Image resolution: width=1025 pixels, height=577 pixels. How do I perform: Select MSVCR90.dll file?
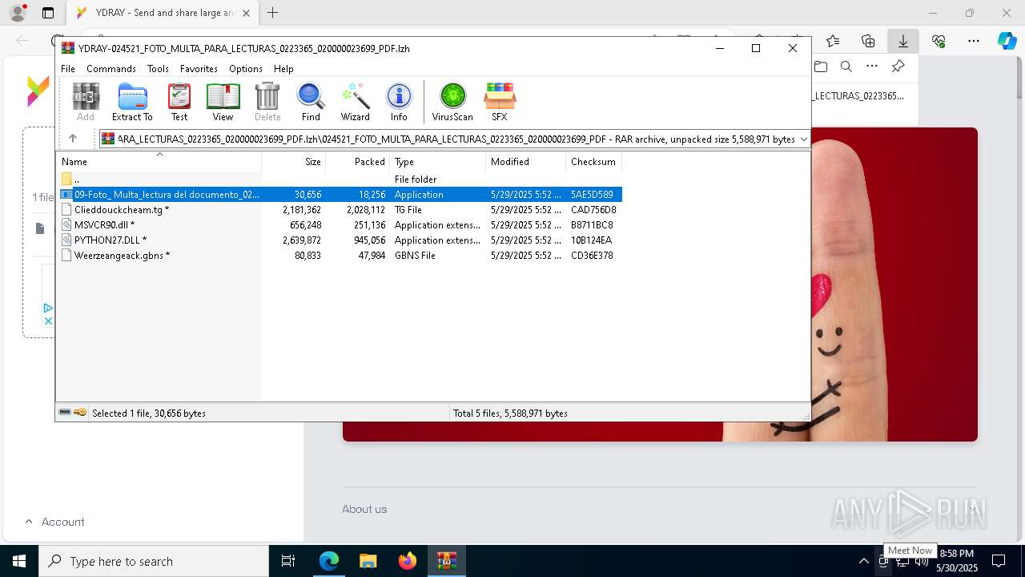339,225
